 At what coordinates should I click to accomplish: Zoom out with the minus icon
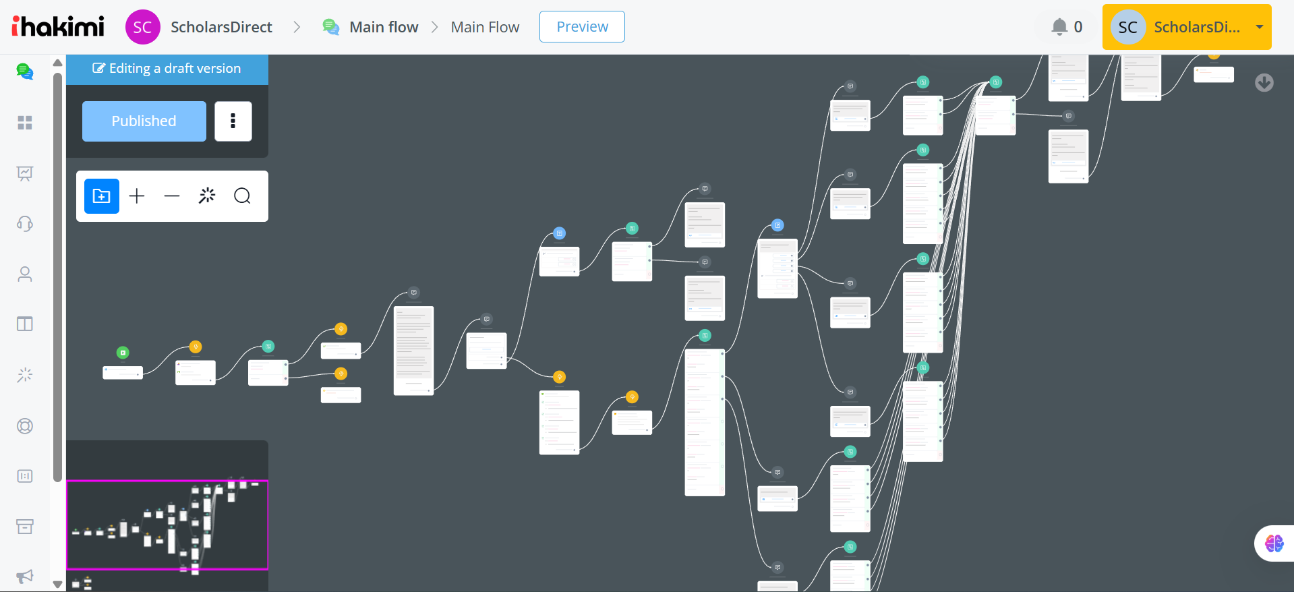(x=172, y=196)
